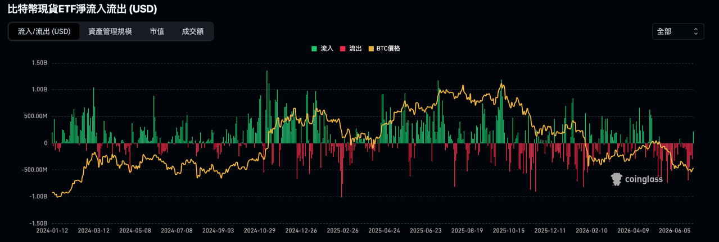Click the orange BTC價格 legend swatch

click(371, 49)
